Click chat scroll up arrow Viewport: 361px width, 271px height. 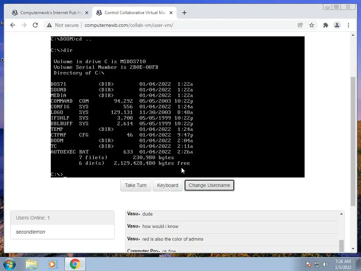(x=341, y=214)
